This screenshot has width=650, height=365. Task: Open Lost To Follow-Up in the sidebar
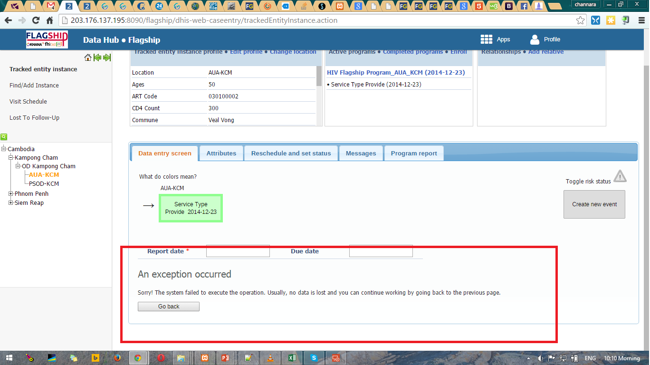(x=34, y=118)
